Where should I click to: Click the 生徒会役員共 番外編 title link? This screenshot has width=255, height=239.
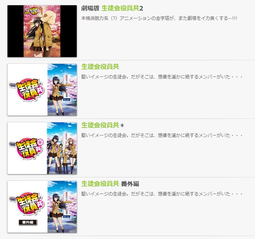click(110, 184)
